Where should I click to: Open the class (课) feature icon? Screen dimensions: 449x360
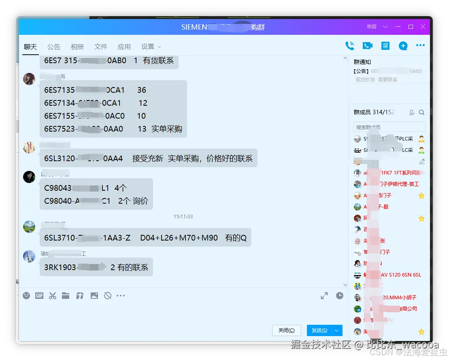385,45
